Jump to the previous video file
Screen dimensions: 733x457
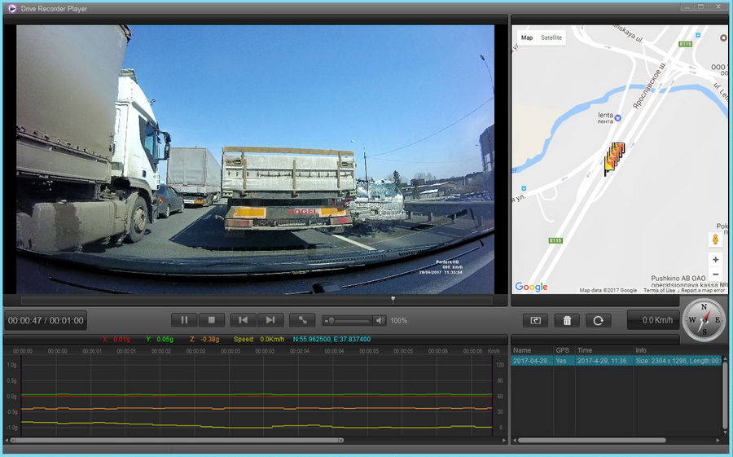[243, 320]
